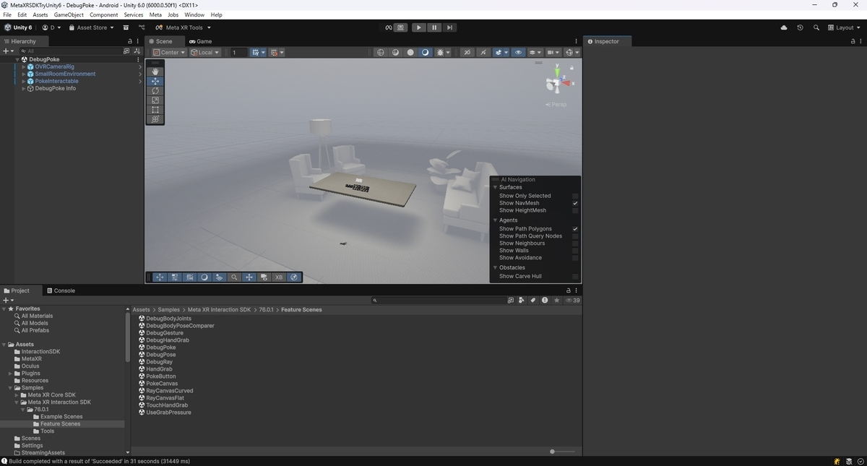
Task: Click the Step frame button
Action: pos(449,27)
